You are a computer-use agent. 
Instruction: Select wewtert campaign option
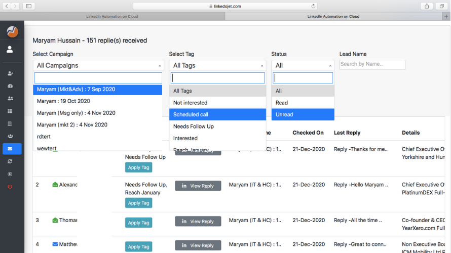(x=98, y=148)
